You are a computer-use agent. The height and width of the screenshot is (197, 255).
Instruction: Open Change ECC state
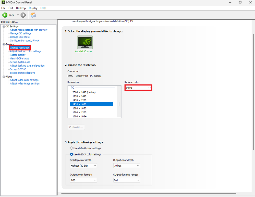click(x=20, y=37)
